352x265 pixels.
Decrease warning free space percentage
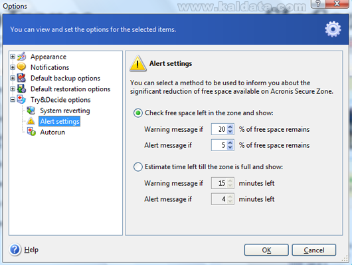[x=230, y=132]
